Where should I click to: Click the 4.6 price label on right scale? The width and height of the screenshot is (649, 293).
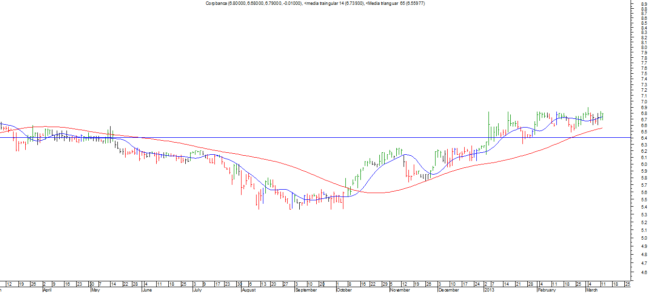pyautogui.click(x=645, y=273)
